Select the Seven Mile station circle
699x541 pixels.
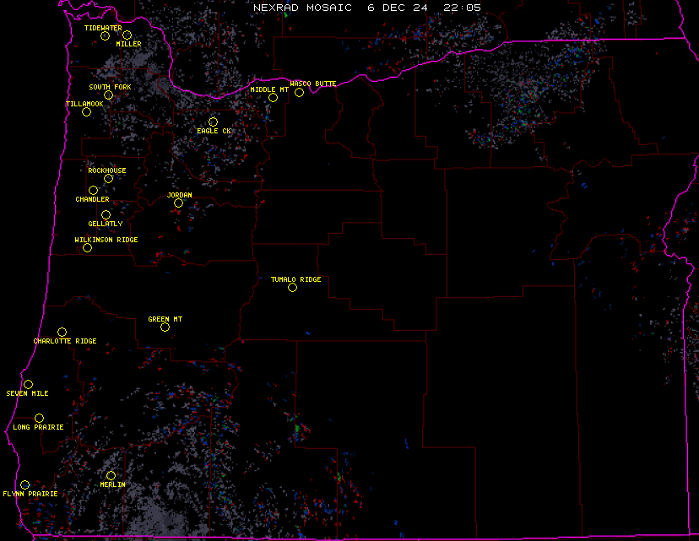28,384
